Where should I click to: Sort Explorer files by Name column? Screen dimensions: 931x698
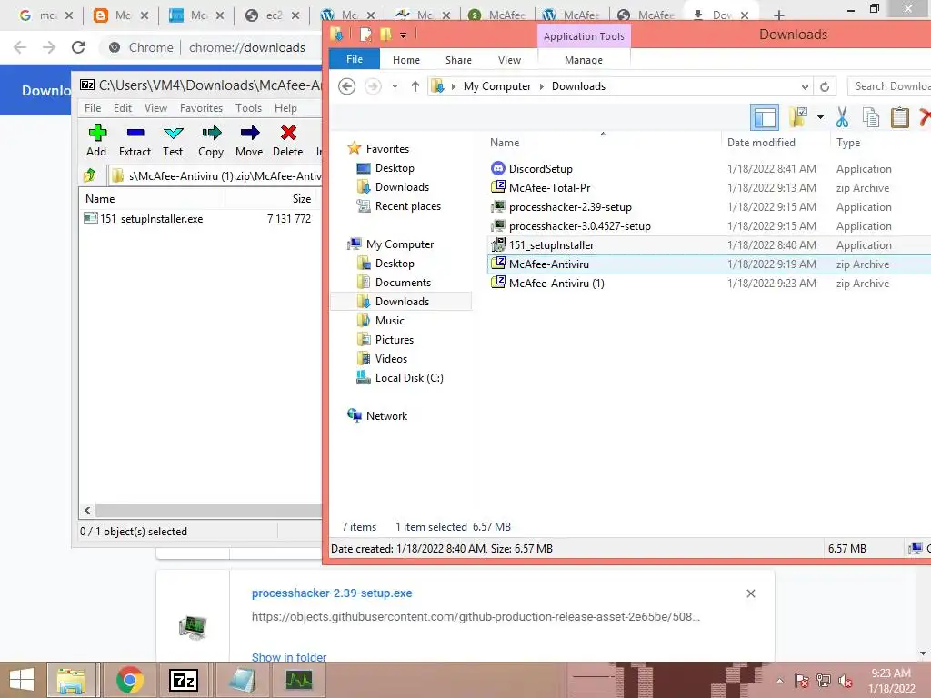click(x=505, y=143)
